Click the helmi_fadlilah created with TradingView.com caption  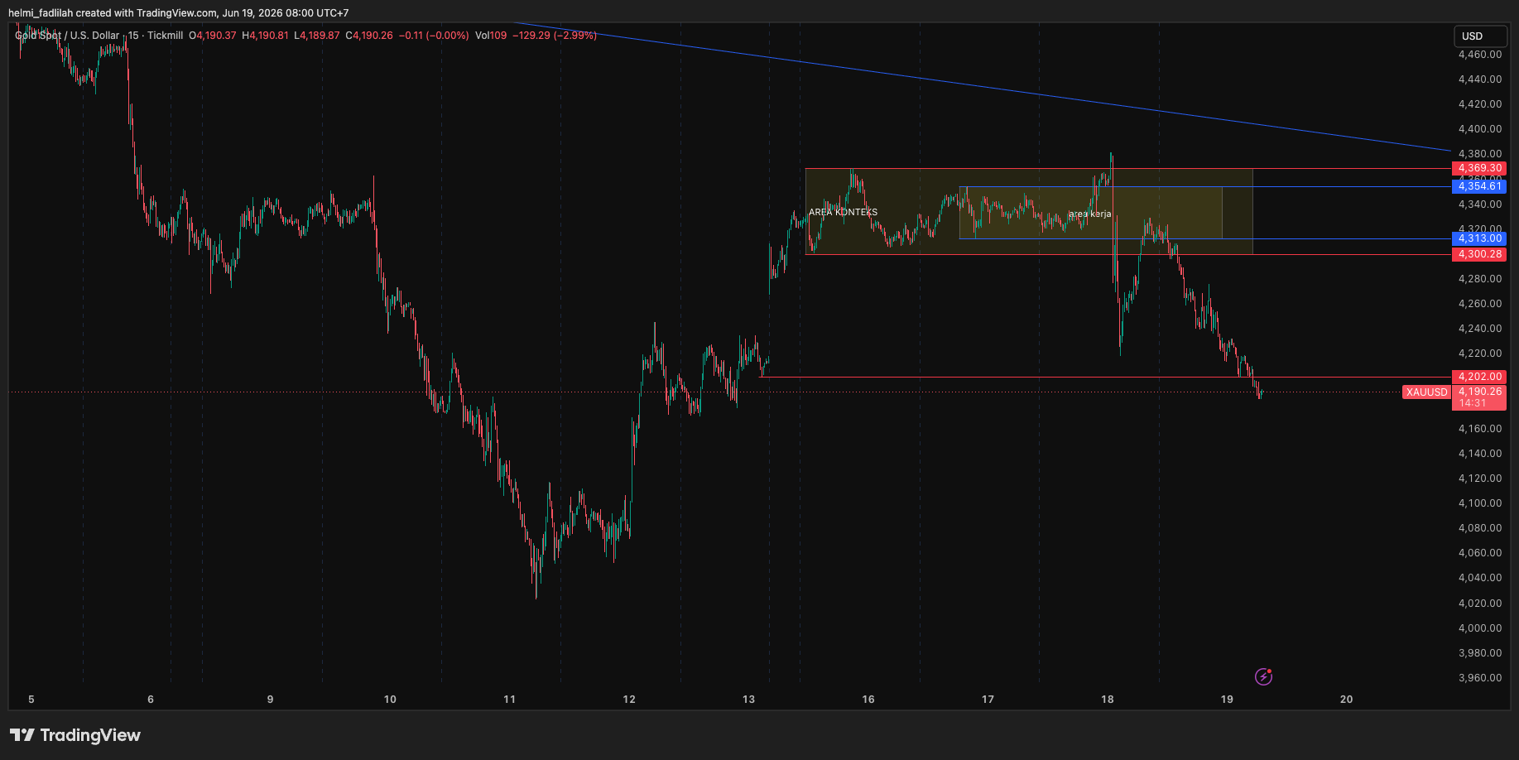pos(178,13)
